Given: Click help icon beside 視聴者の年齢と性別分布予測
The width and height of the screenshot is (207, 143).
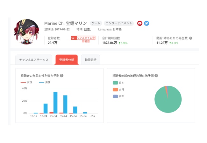Looking at the screenshot, I should (x=62, y=76).
